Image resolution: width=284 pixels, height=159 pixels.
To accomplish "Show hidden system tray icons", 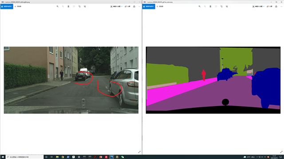I will (257, 157).
